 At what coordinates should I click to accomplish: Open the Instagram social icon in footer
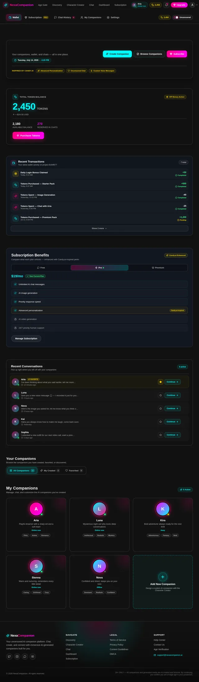click(17, 656)
